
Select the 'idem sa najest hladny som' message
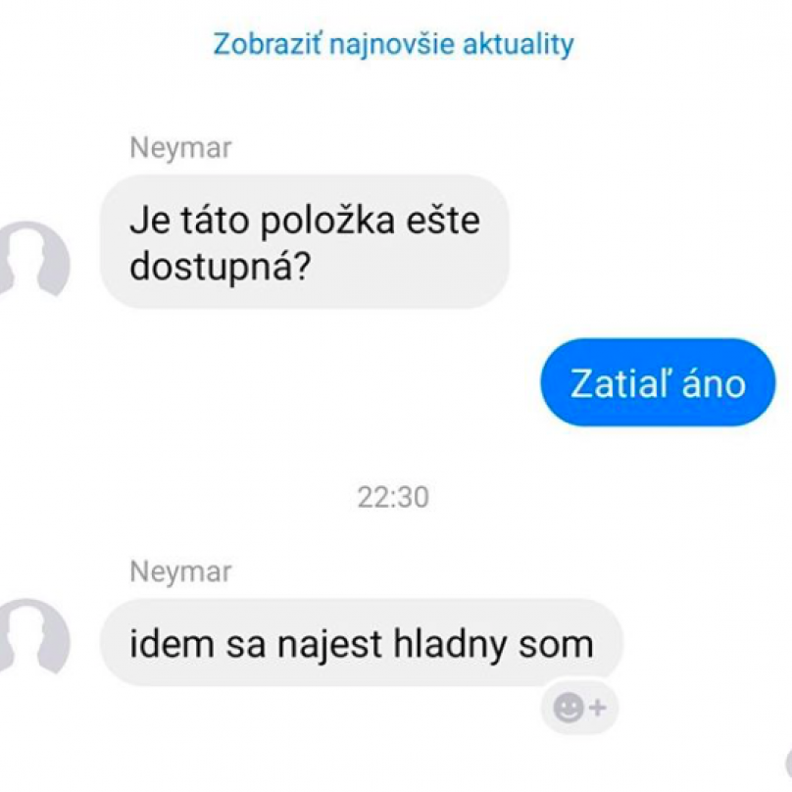tap(362, 643)
